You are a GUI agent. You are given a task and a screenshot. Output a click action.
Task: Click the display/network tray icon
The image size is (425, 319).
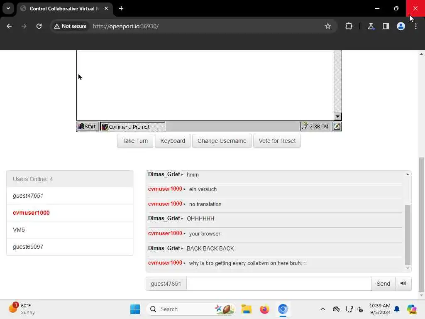(x=349, y=309)
